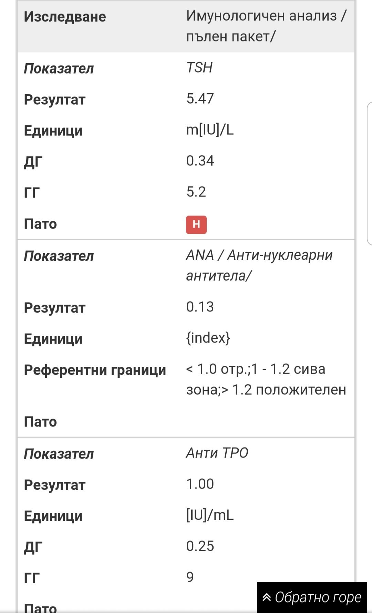Click the 'Изследване' header label
The image size is (372, 613).
click(x=65, y=17)
